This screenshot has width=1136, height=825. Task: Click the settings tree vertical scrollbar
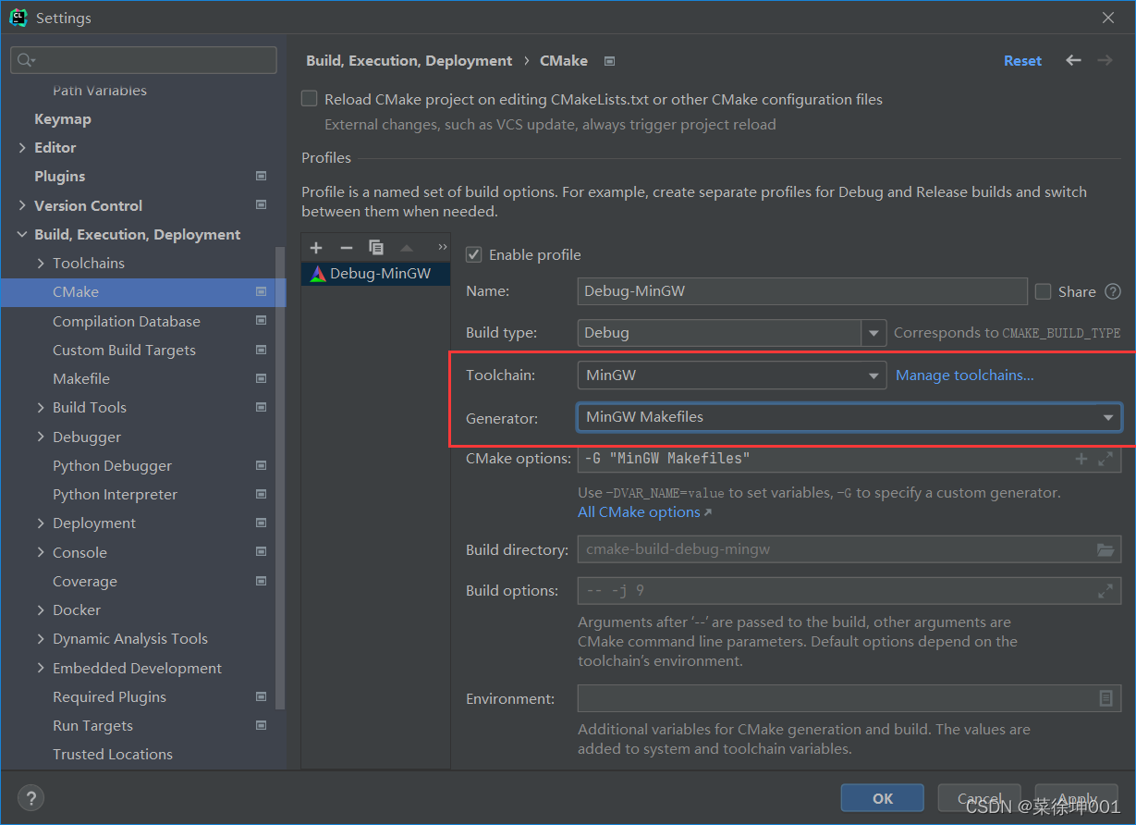[281, 479]
